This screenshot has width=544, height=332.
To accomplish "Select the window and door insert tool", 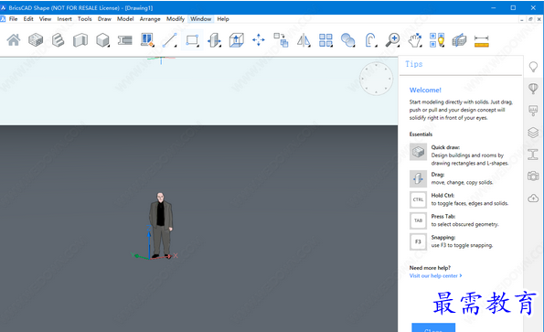I will click(147, 40).
